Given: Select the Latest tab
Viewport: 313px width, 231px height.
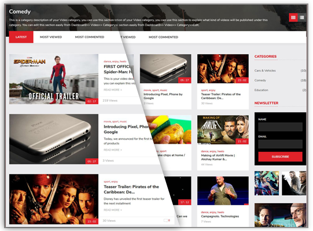Looking at the screenshot, I should pyautogui.click(x=21, y=37).
